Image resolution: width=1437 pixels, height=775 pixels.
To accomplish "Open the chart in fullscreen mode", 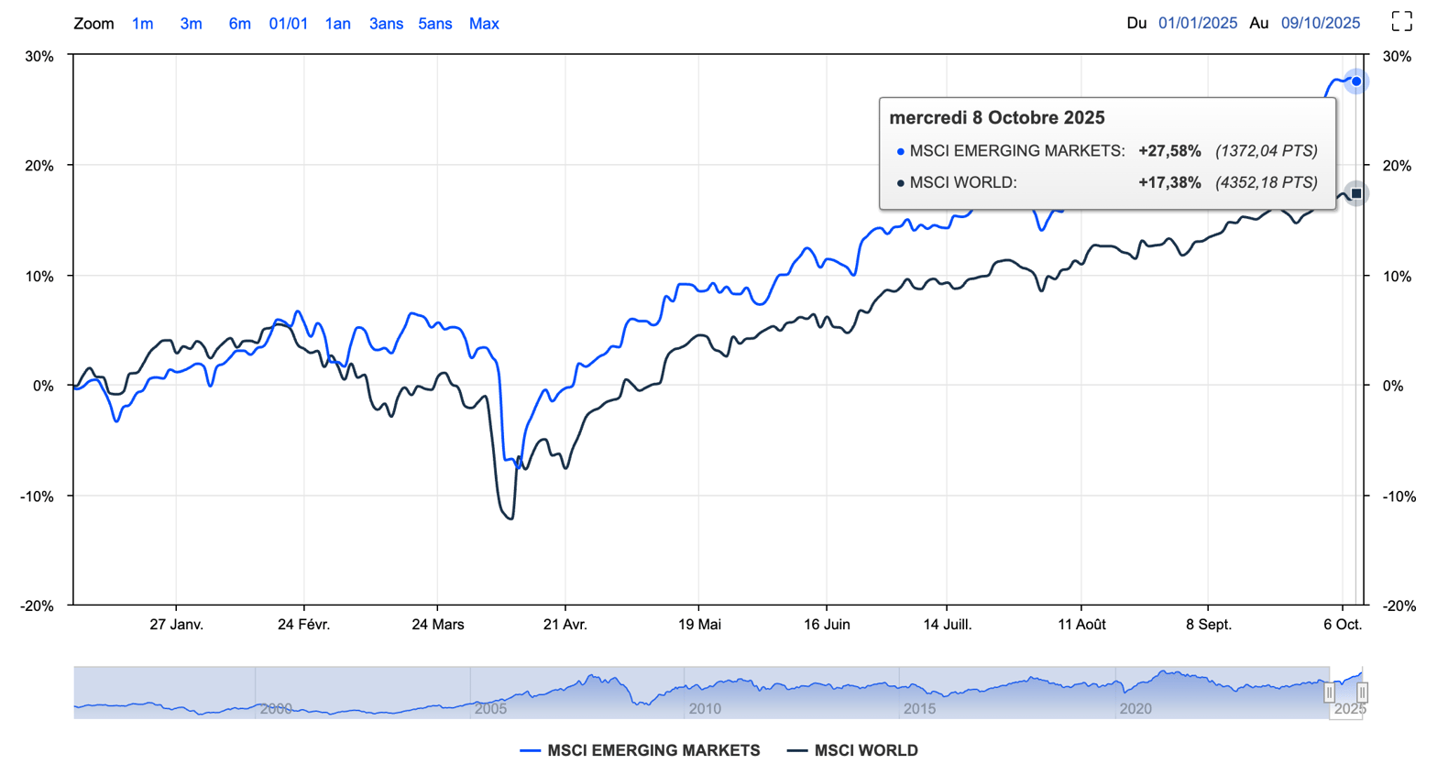I will [1401, 22].
